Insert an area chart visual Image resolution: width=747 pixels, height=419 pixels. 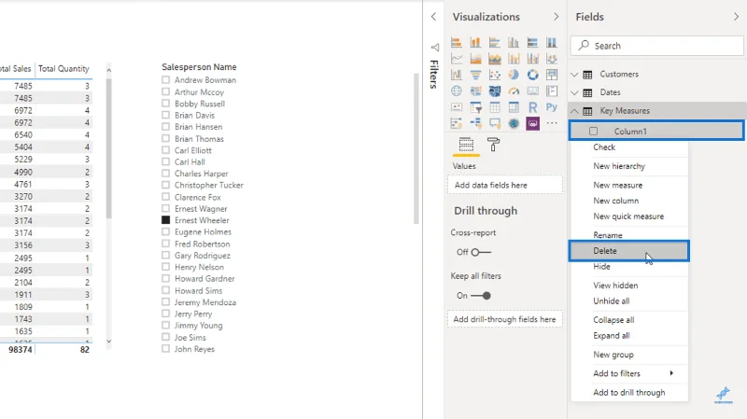475,59
